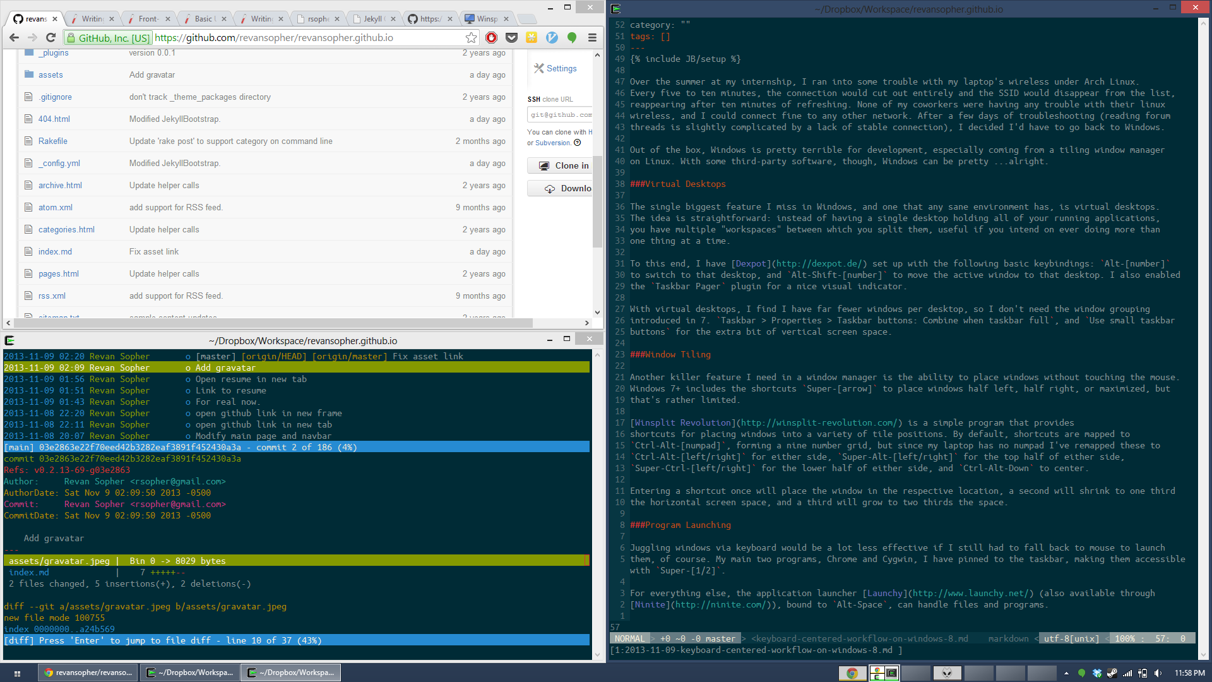This screenshot has width=1212, height=682.
Task: Open Chrome hamburger menu
Action: pyautogui.click(x=592, y=38)
